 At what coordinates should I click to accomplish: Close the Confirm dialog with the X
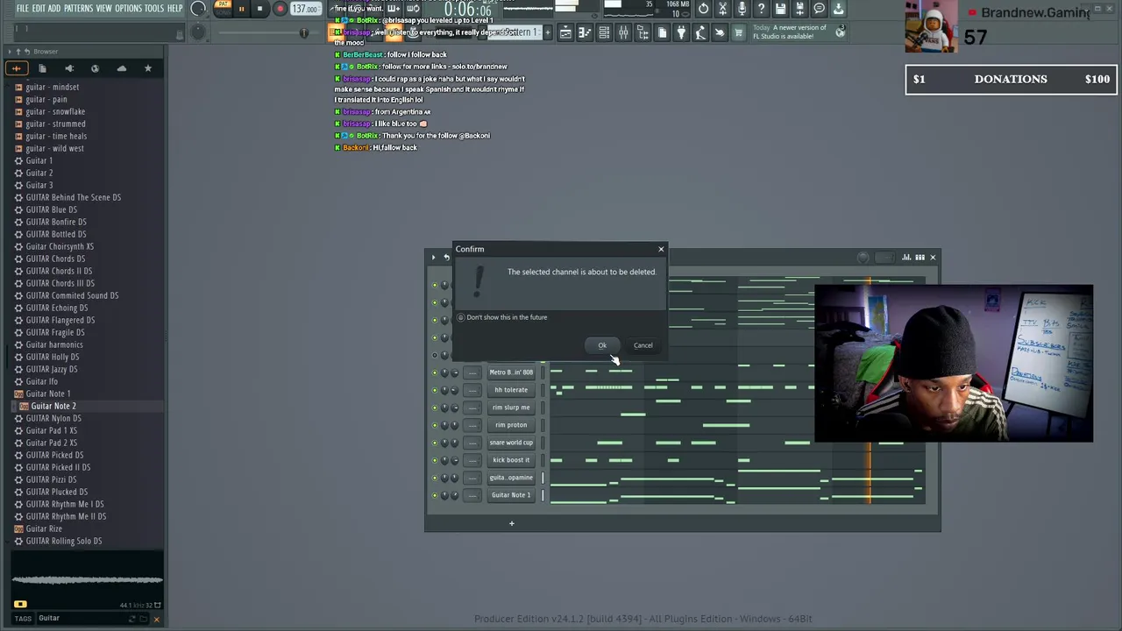(661, 249)
